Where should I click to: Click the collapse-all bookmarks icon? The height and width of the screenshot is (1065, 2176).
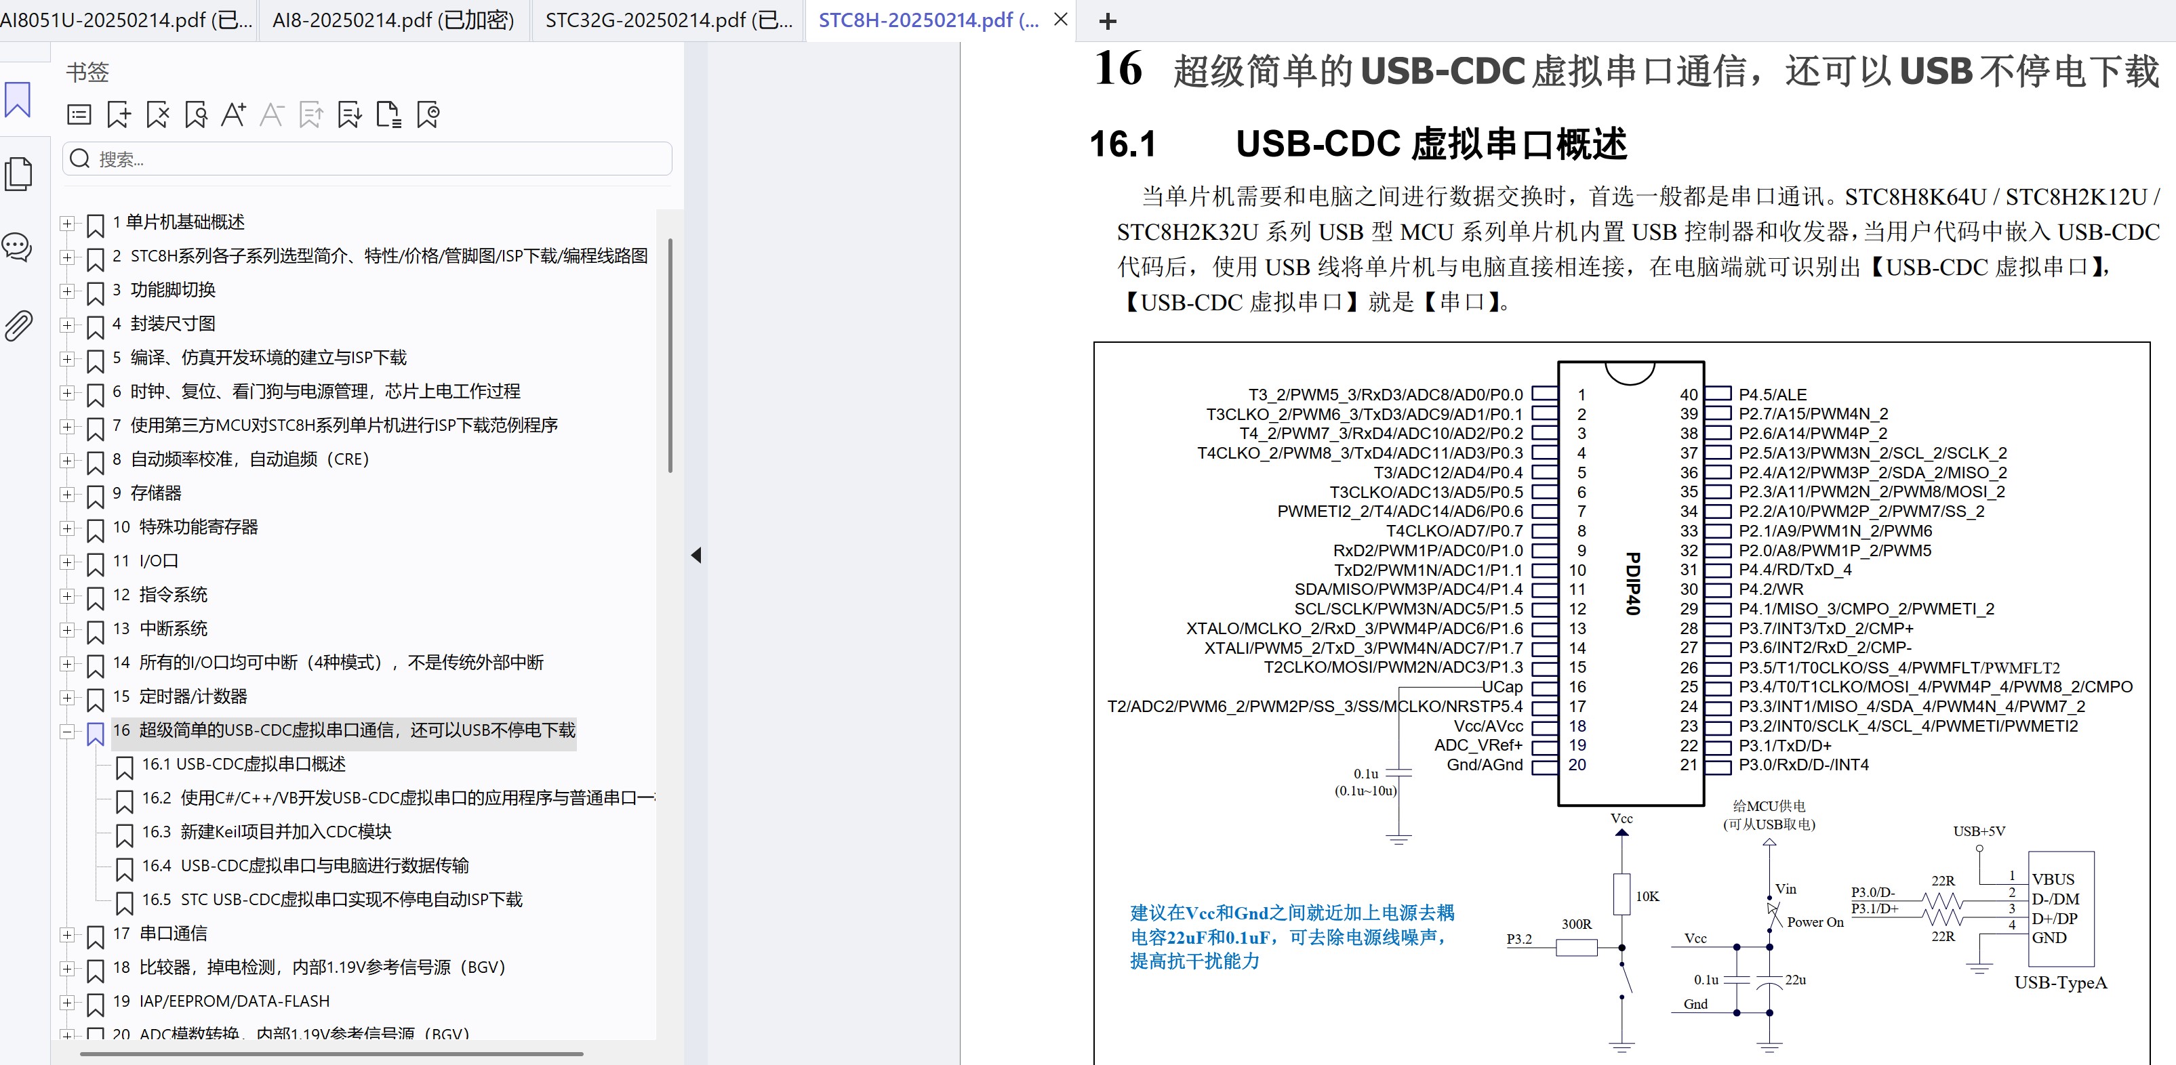428,114
